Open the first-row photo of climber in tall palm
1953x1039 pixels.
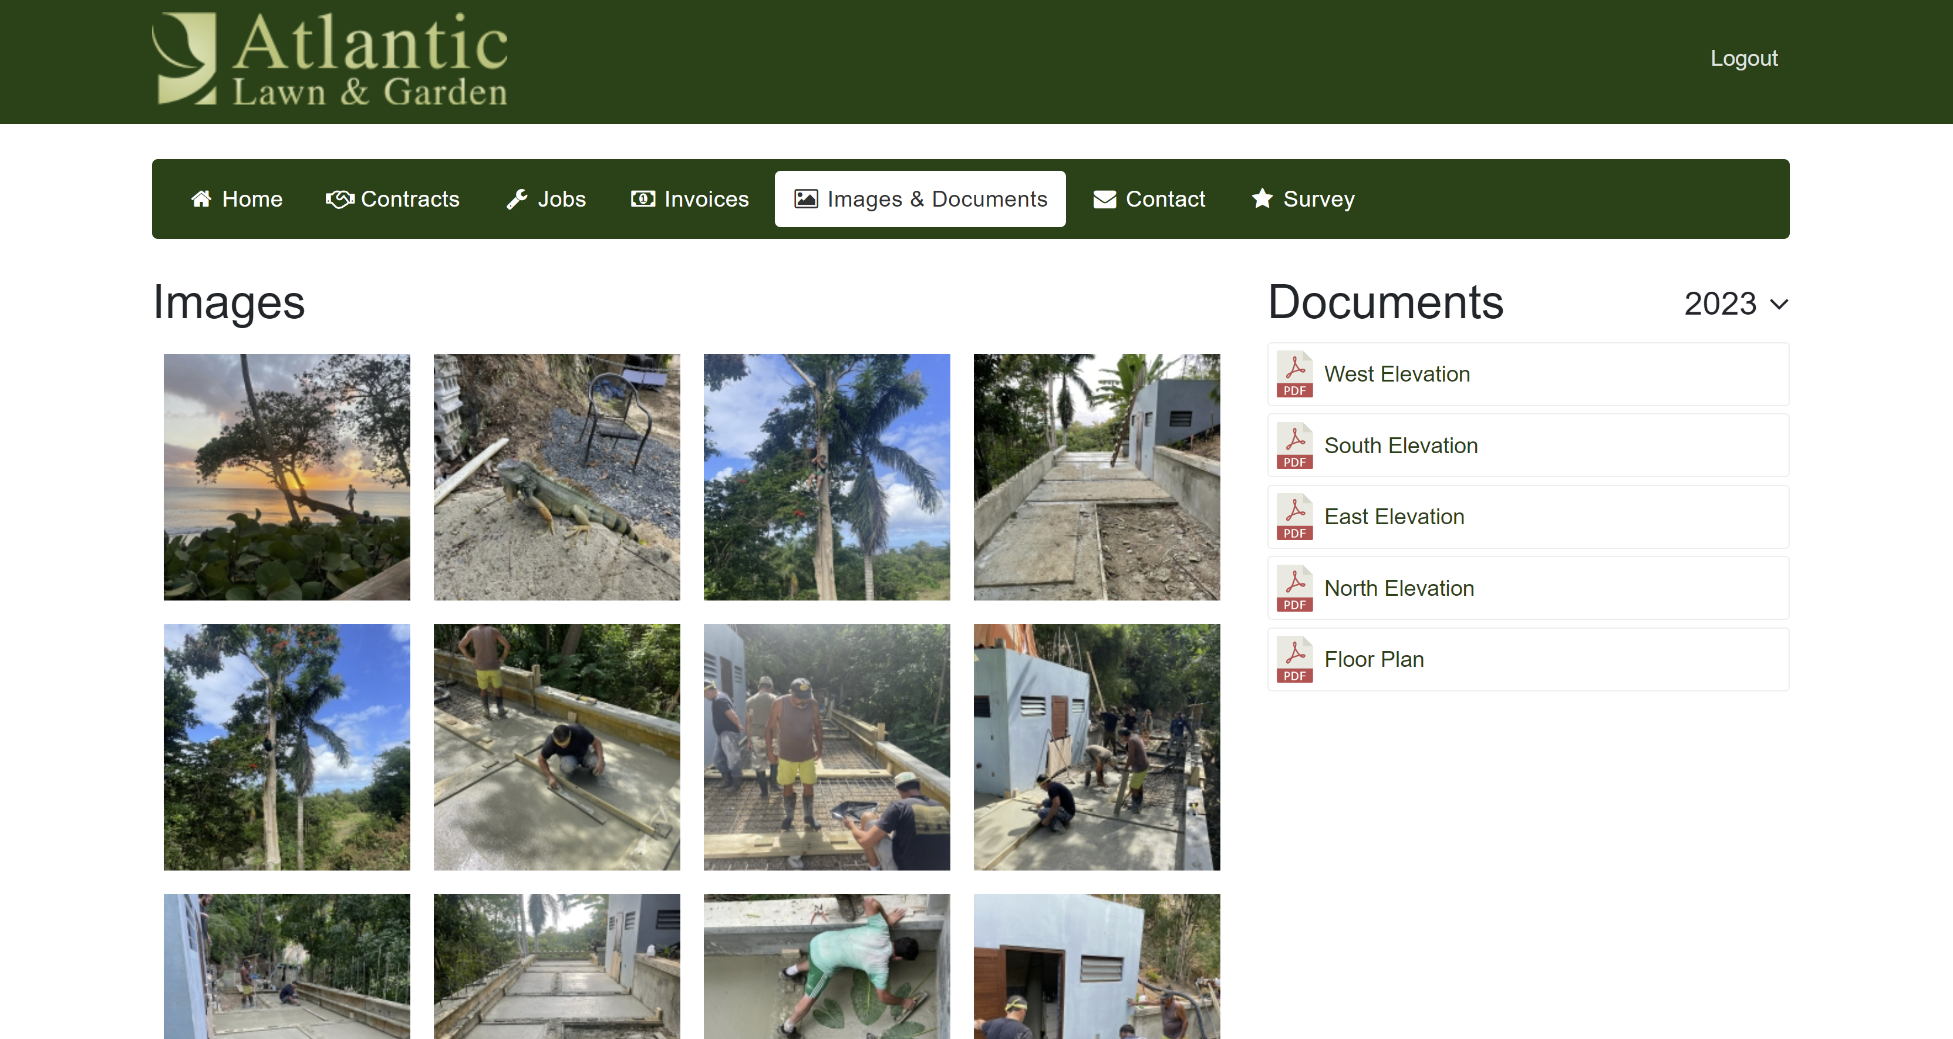click(827, 477)
